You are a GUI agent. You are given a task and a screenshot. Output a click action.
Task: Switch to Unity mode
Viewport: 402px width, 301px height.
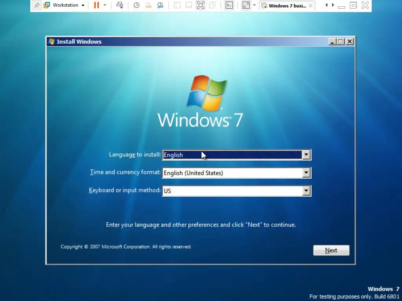point(212,5)
